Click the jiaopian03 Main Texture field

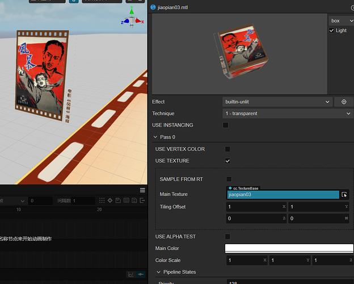tap(283, 195)
